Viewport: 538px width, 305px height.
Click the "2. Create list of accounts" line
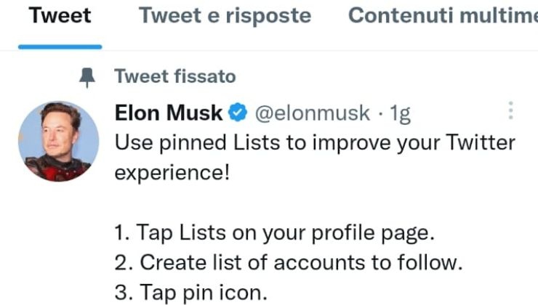pyautogui.click(x=288, y=261)
